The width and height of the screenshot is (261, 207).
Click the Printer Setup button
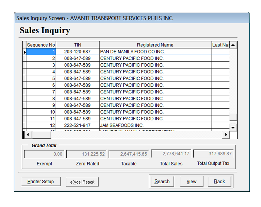coord(41,181)
